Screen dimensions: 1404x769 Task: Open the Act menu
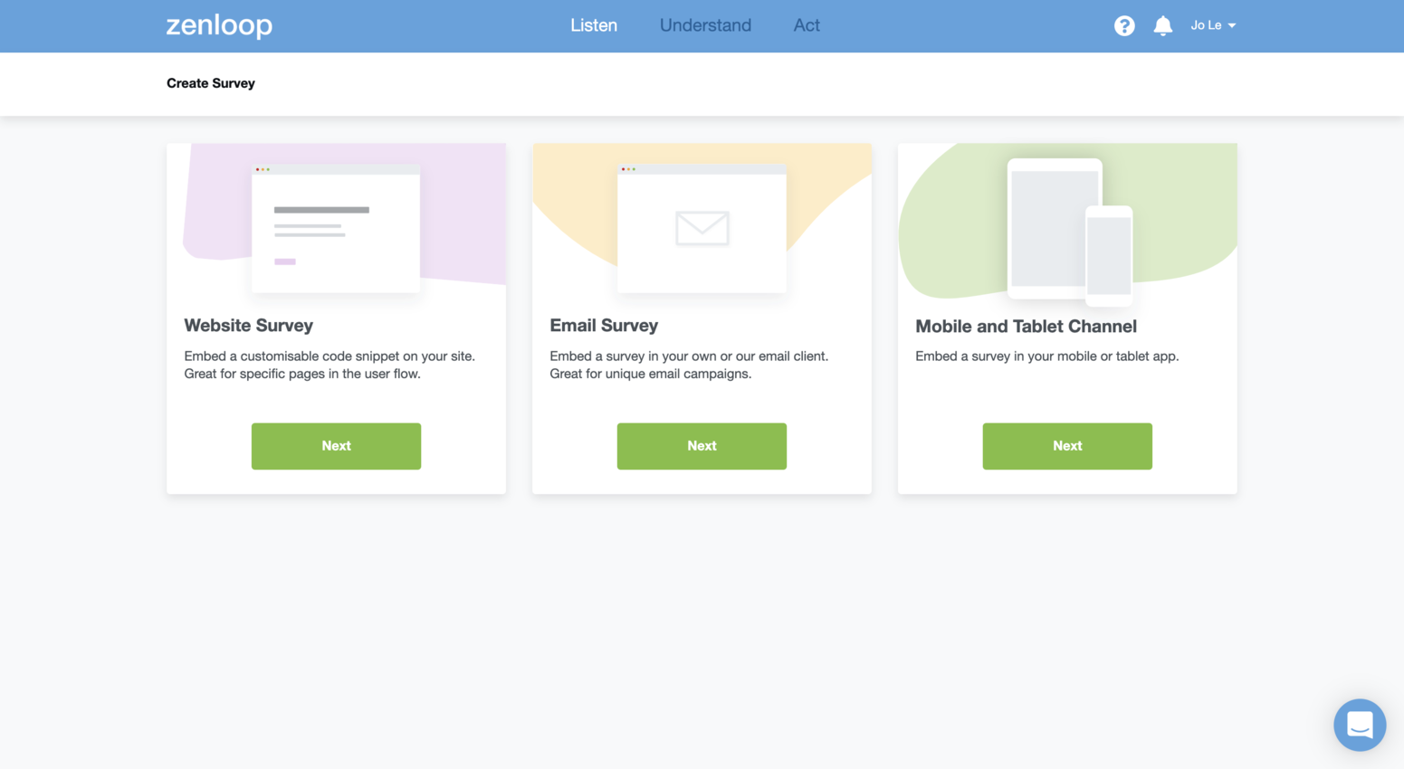[807, 25]
